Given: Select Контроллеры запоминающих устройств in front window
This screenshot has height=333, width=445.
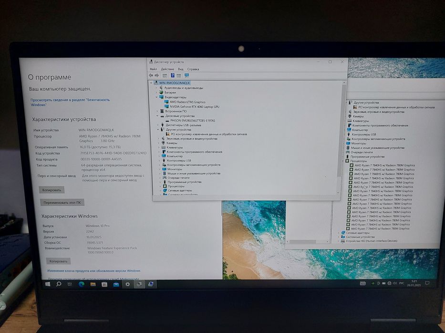Looking at the screenshot, I should (x=194, y=165).
